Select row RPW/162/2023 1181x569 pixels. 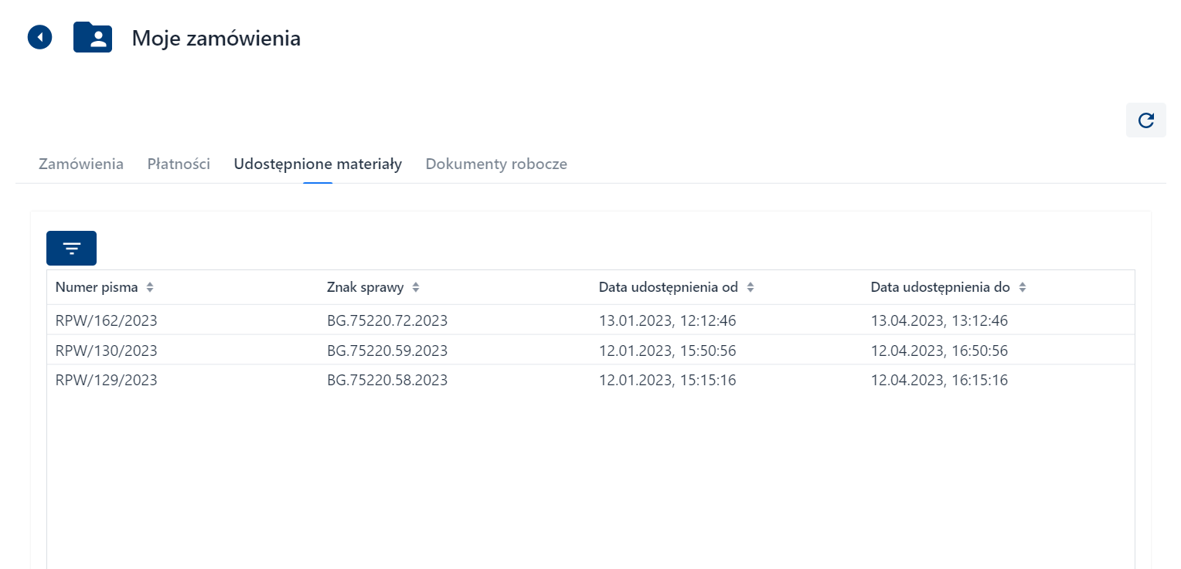point(107,320)
